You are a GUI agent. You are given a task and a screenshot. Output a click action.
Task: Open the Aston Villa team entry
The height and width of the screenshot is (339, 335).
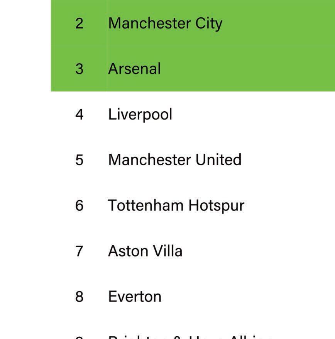tap(145, 251)
